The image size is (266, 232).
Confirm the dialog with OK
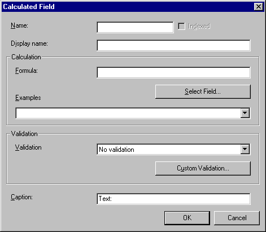pyautogui.click(x=187, y=218)
